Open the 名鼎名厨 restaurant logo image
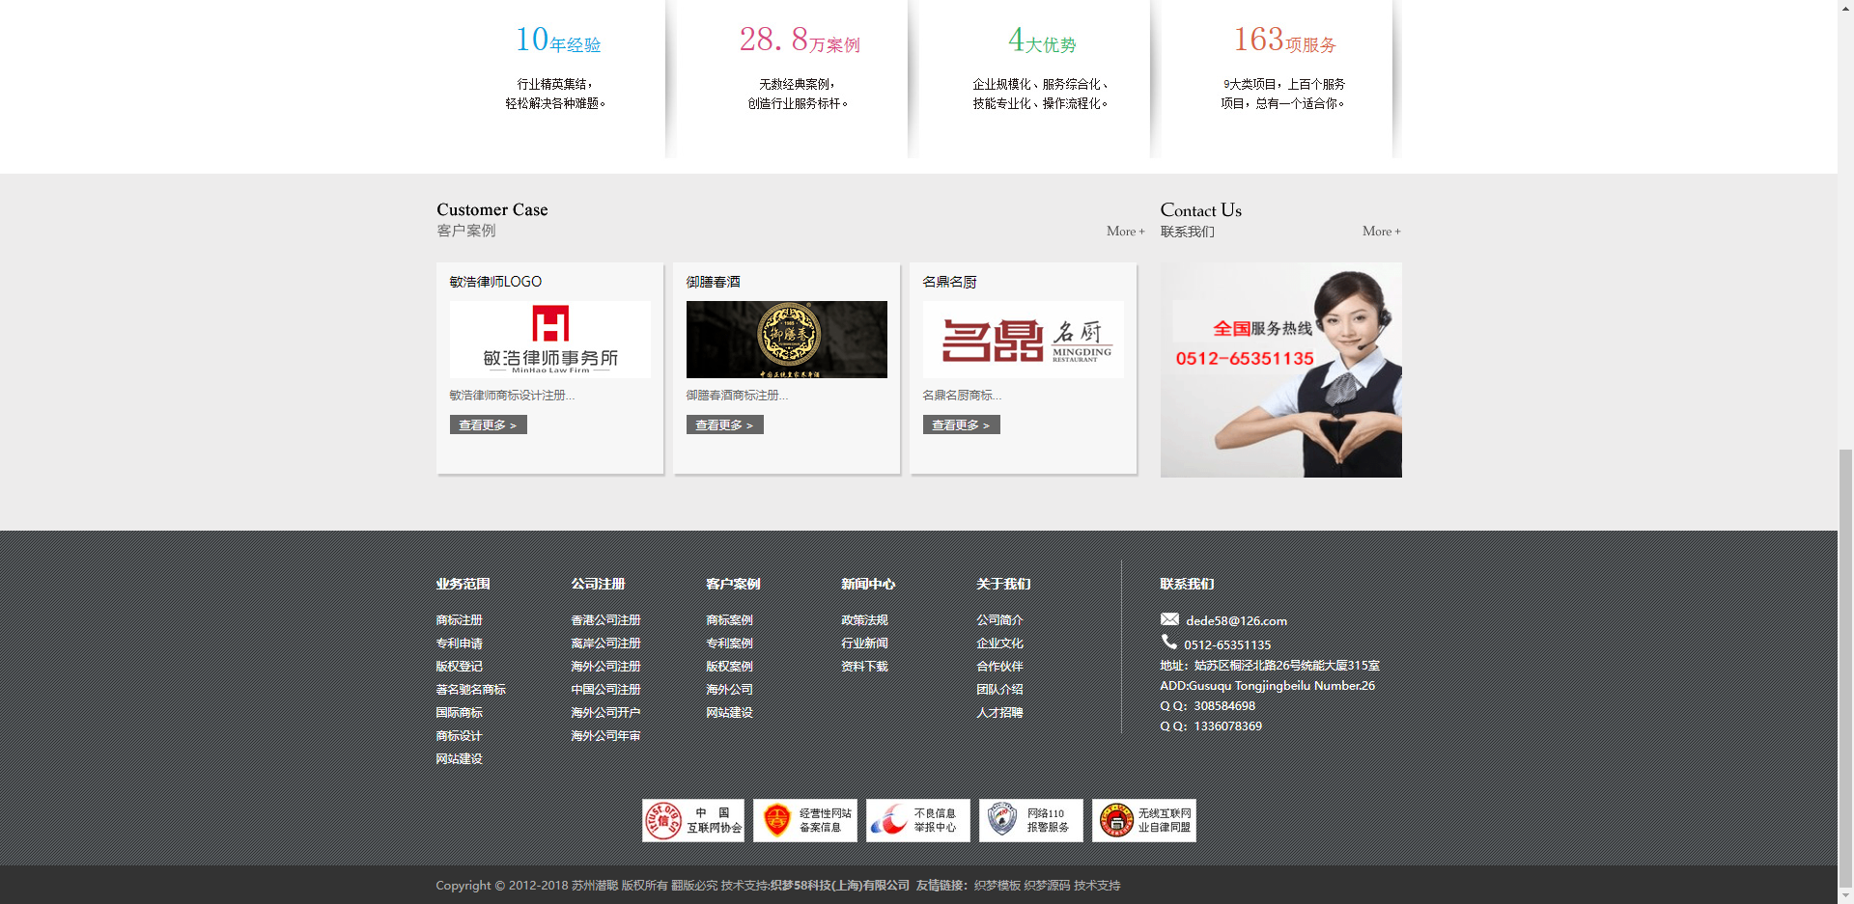This screenshot has width=1854, height=904. (1023, 340)
